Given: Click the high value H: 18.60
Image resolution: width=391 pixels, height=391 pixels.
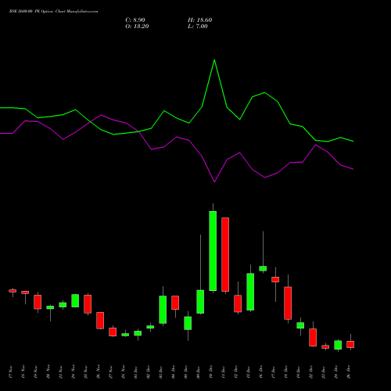Looking at the screenshot, I should click(x=199, y=20).
